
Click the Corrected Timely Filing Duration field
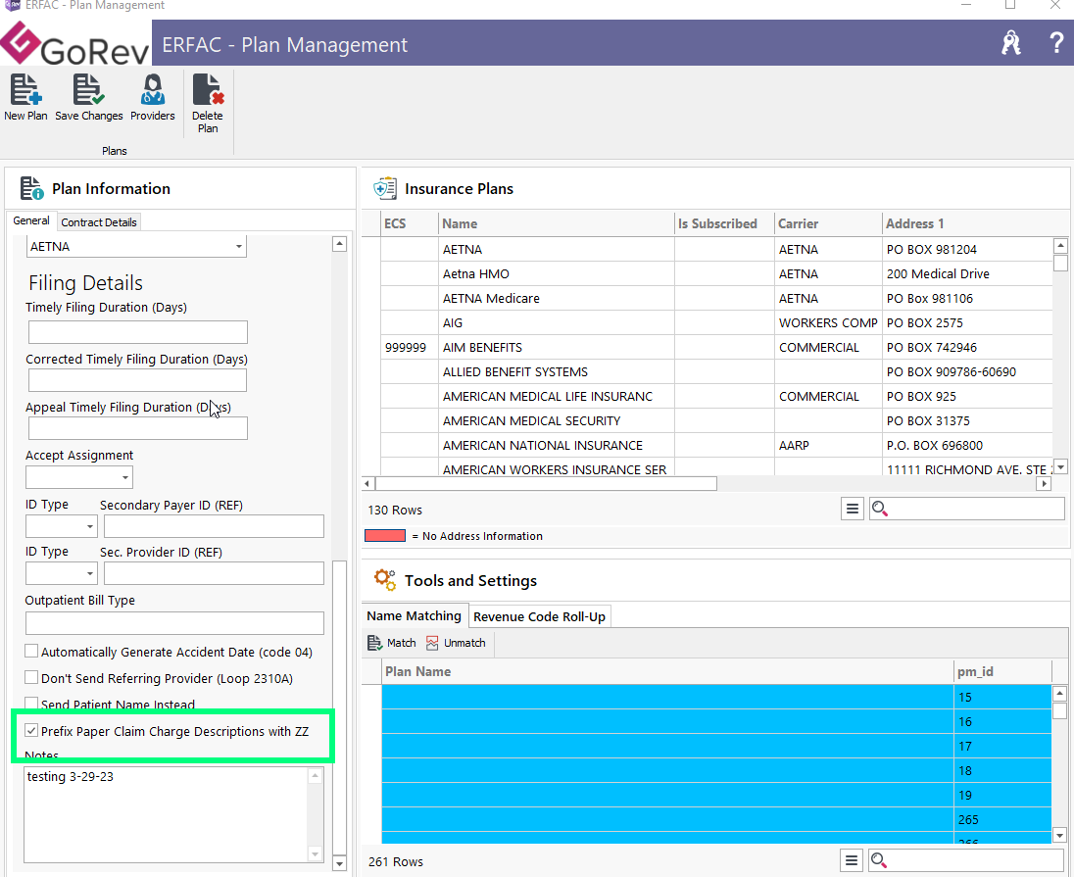tap(137, 380)
